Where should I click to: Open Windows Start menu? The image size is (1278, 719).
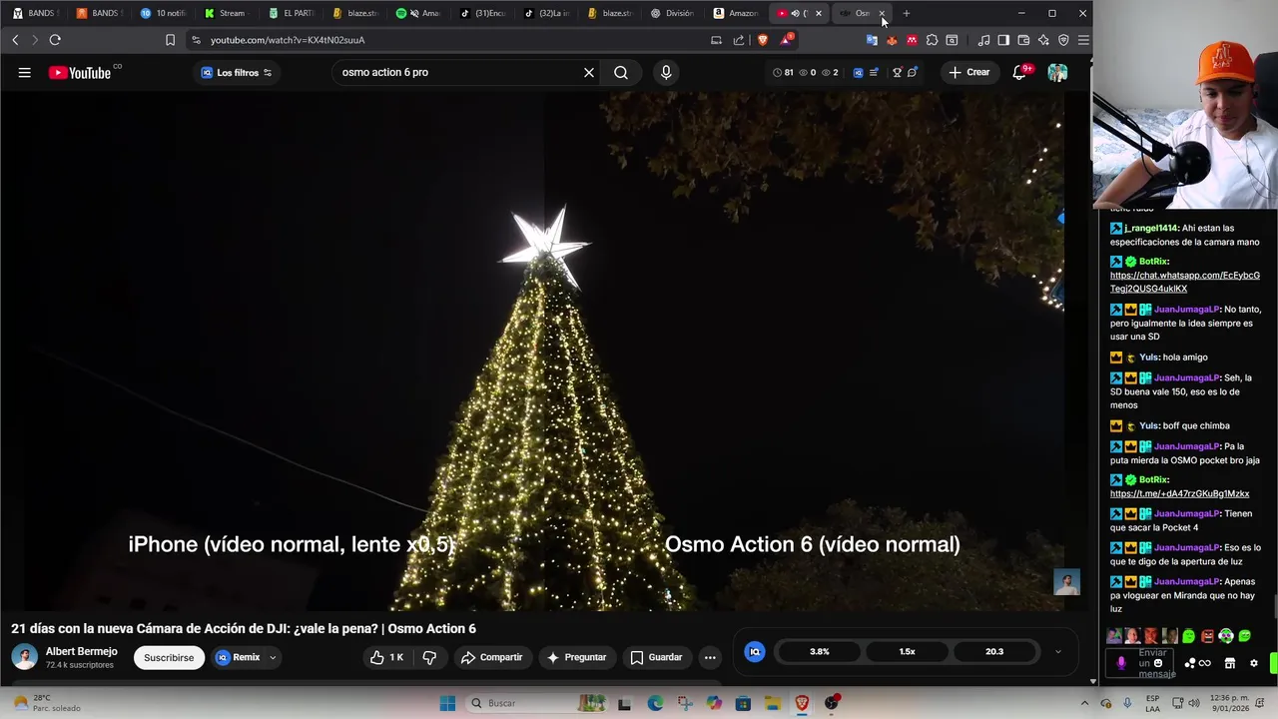448,703
